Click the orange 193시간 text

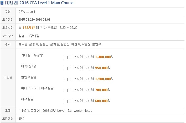[x=29, y=28]
